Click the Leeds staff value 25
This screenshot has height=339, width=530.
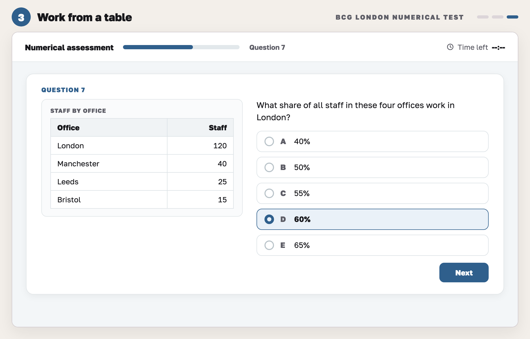point(222,182)
